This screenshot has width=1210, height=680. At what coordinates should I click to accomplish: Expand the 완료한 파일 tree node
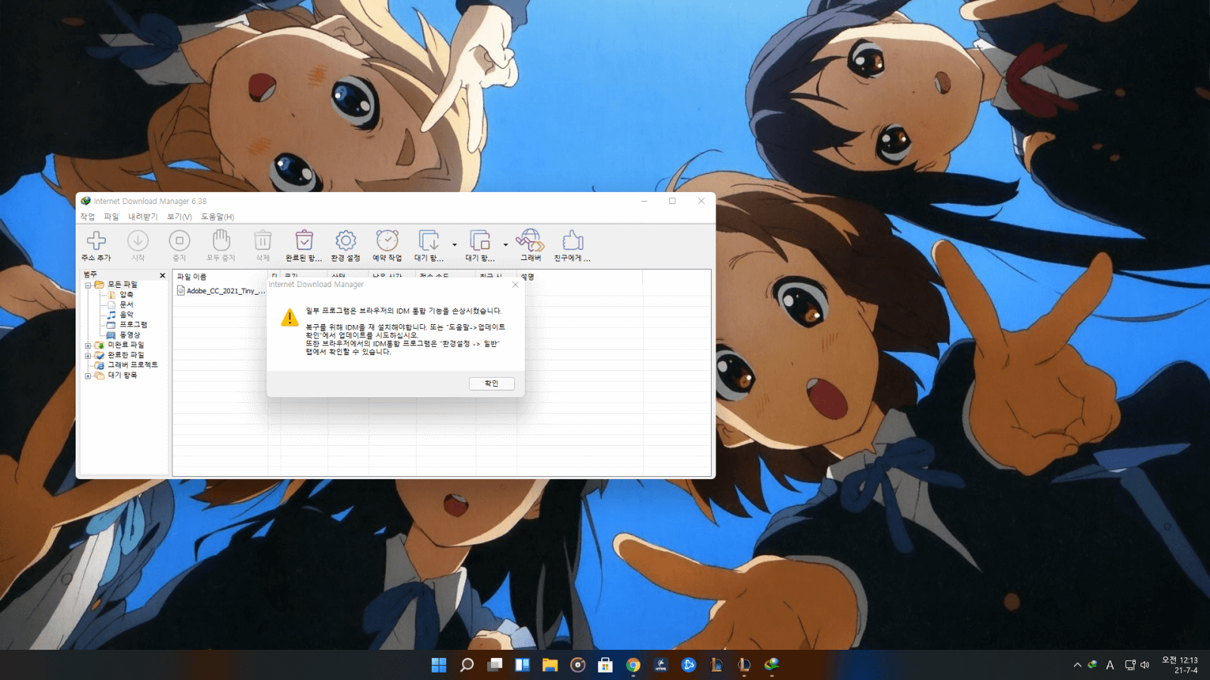point(88,355)
